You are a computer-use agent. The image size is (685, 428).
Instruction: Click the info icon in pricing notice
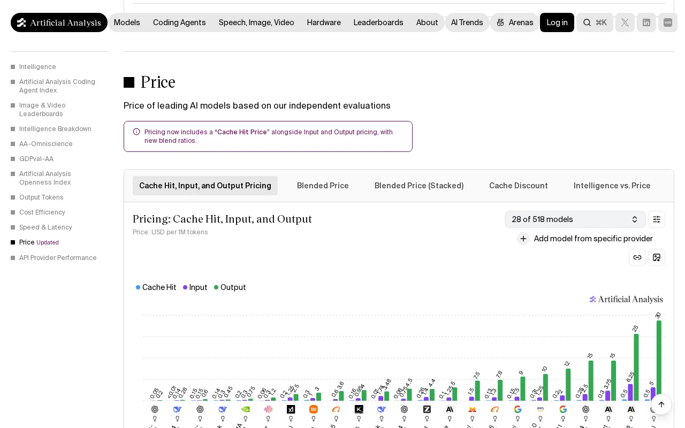pyautogui.click(x=136, y=132)
